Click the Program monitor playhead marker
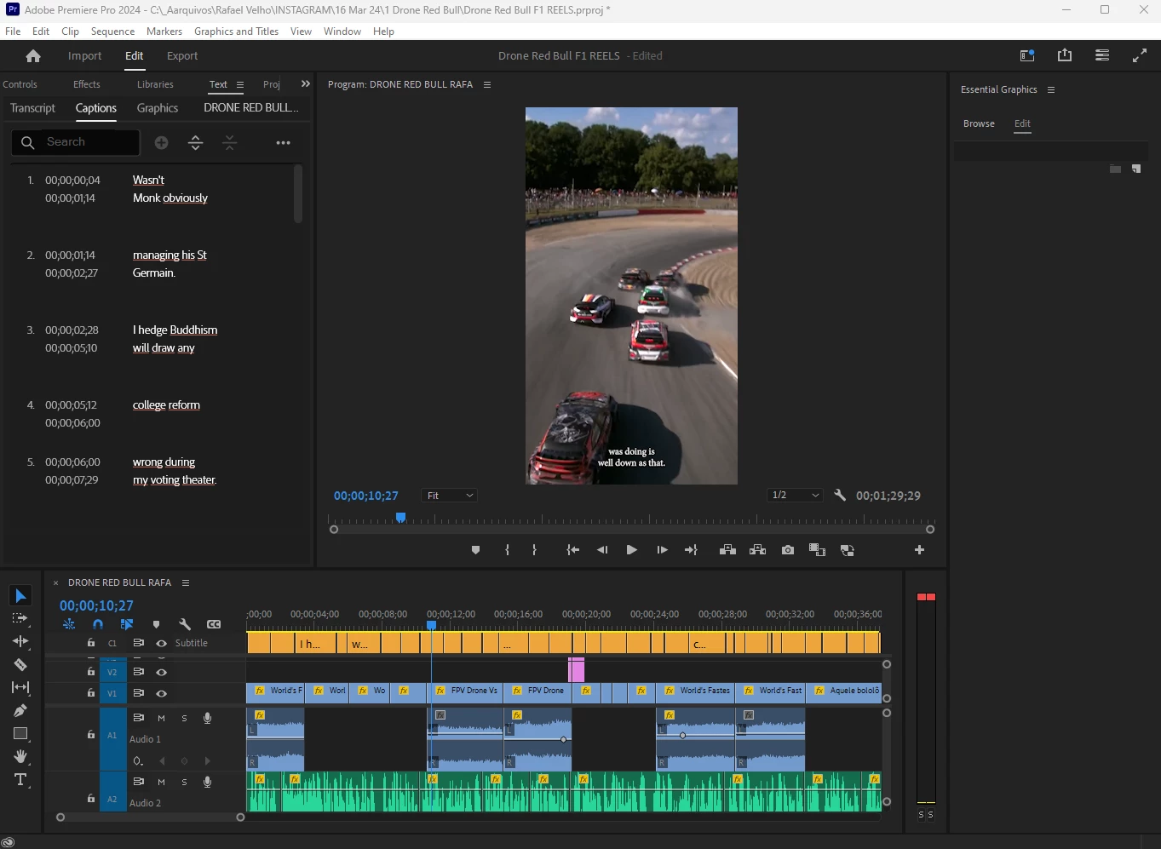The width and height of the screenshot is (1161, 849). click(x=400, y=517)
